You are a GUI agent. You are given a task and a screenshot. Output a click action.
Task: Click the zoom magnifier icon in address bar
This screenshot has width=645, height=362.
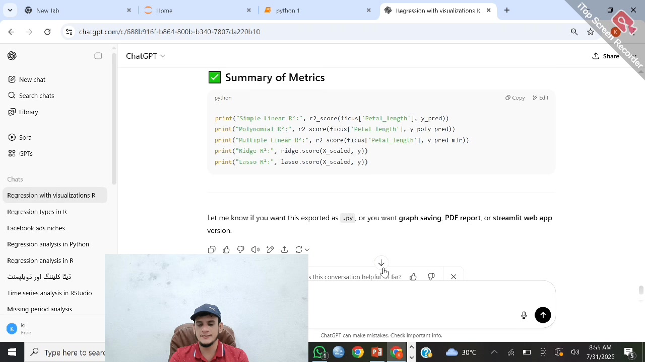click(x=574, y=32)
